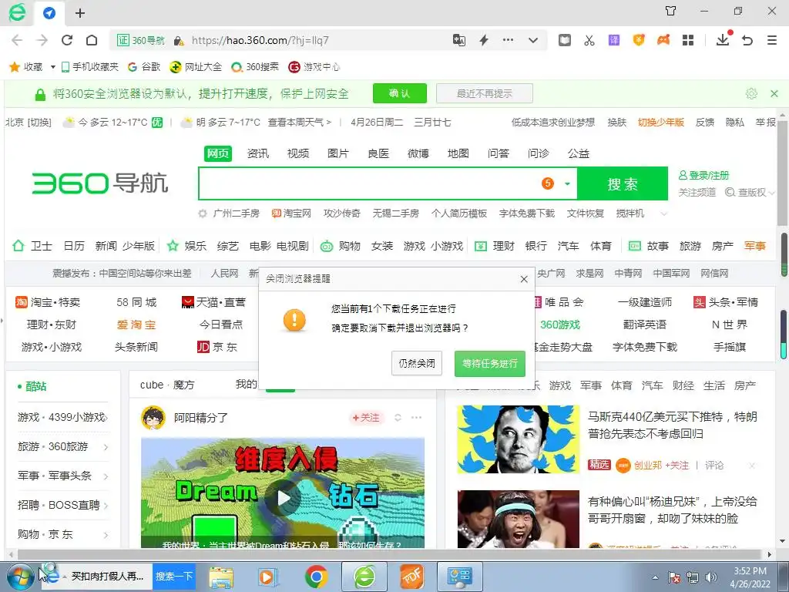Open 网址大全 bookmark
The width and height of the screenshot is (789, 592).
(196, 66)
